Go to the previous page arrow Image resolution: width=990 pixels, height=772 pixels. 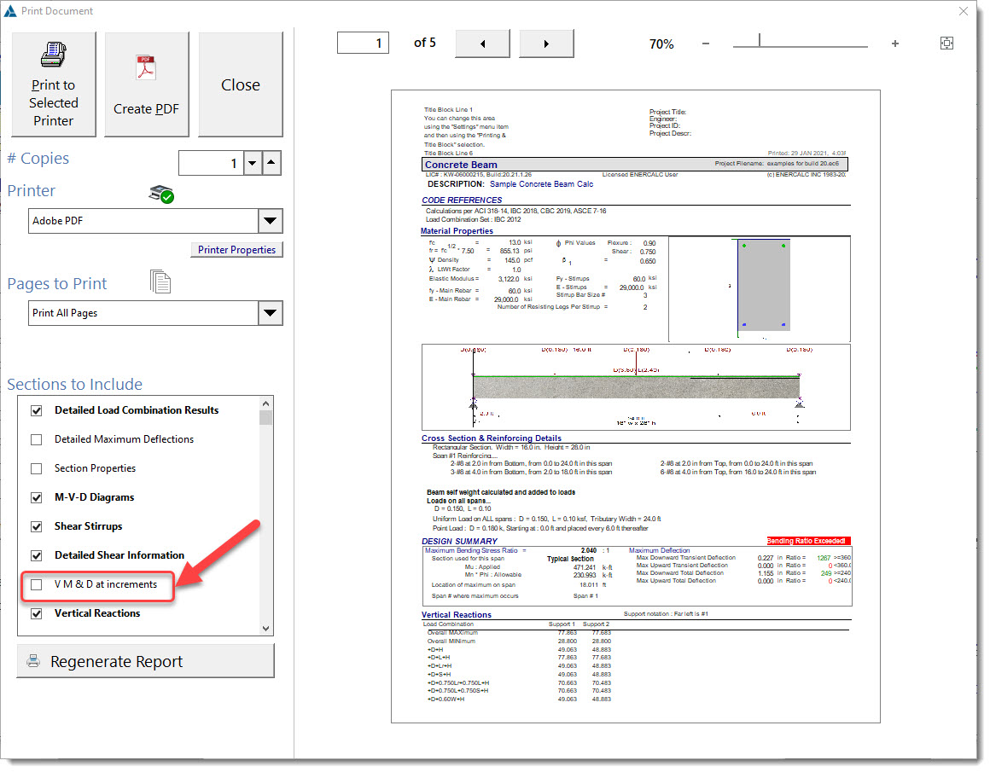coord(483,44)
